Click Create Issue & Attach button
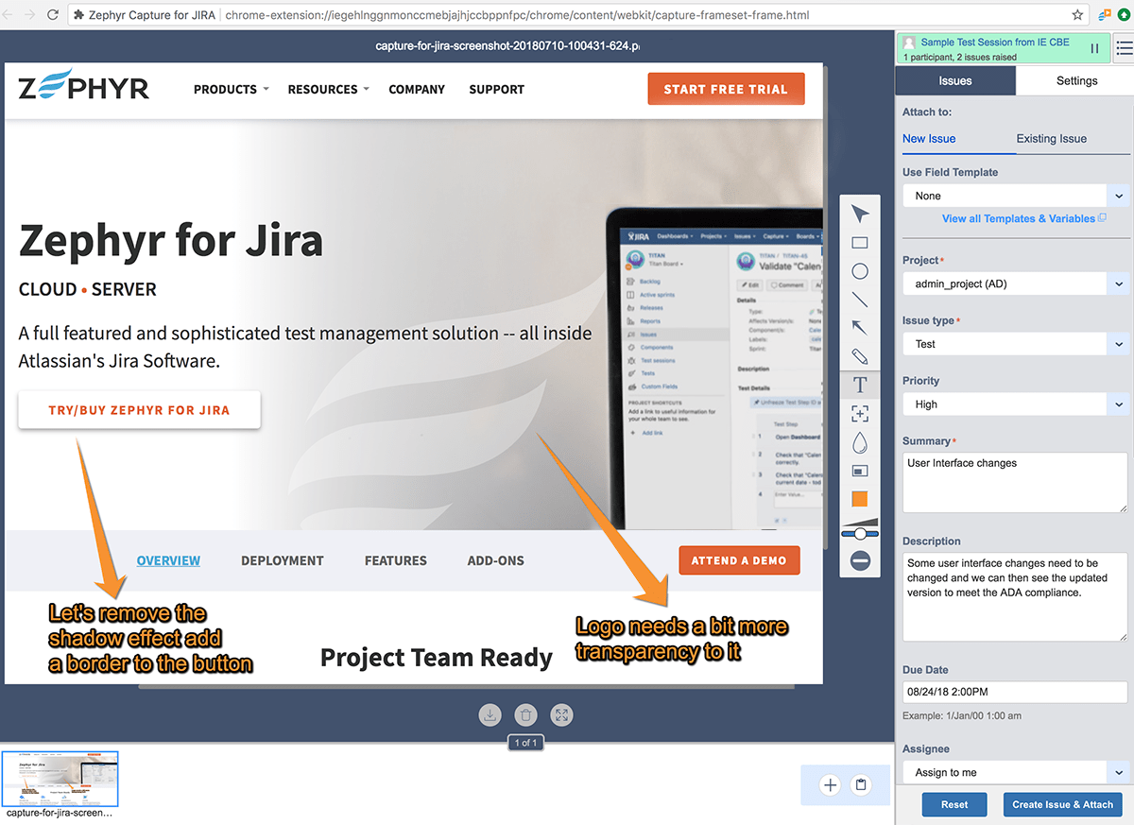The height and width of the screenshot is (825, 1134). coord(1061,804)
